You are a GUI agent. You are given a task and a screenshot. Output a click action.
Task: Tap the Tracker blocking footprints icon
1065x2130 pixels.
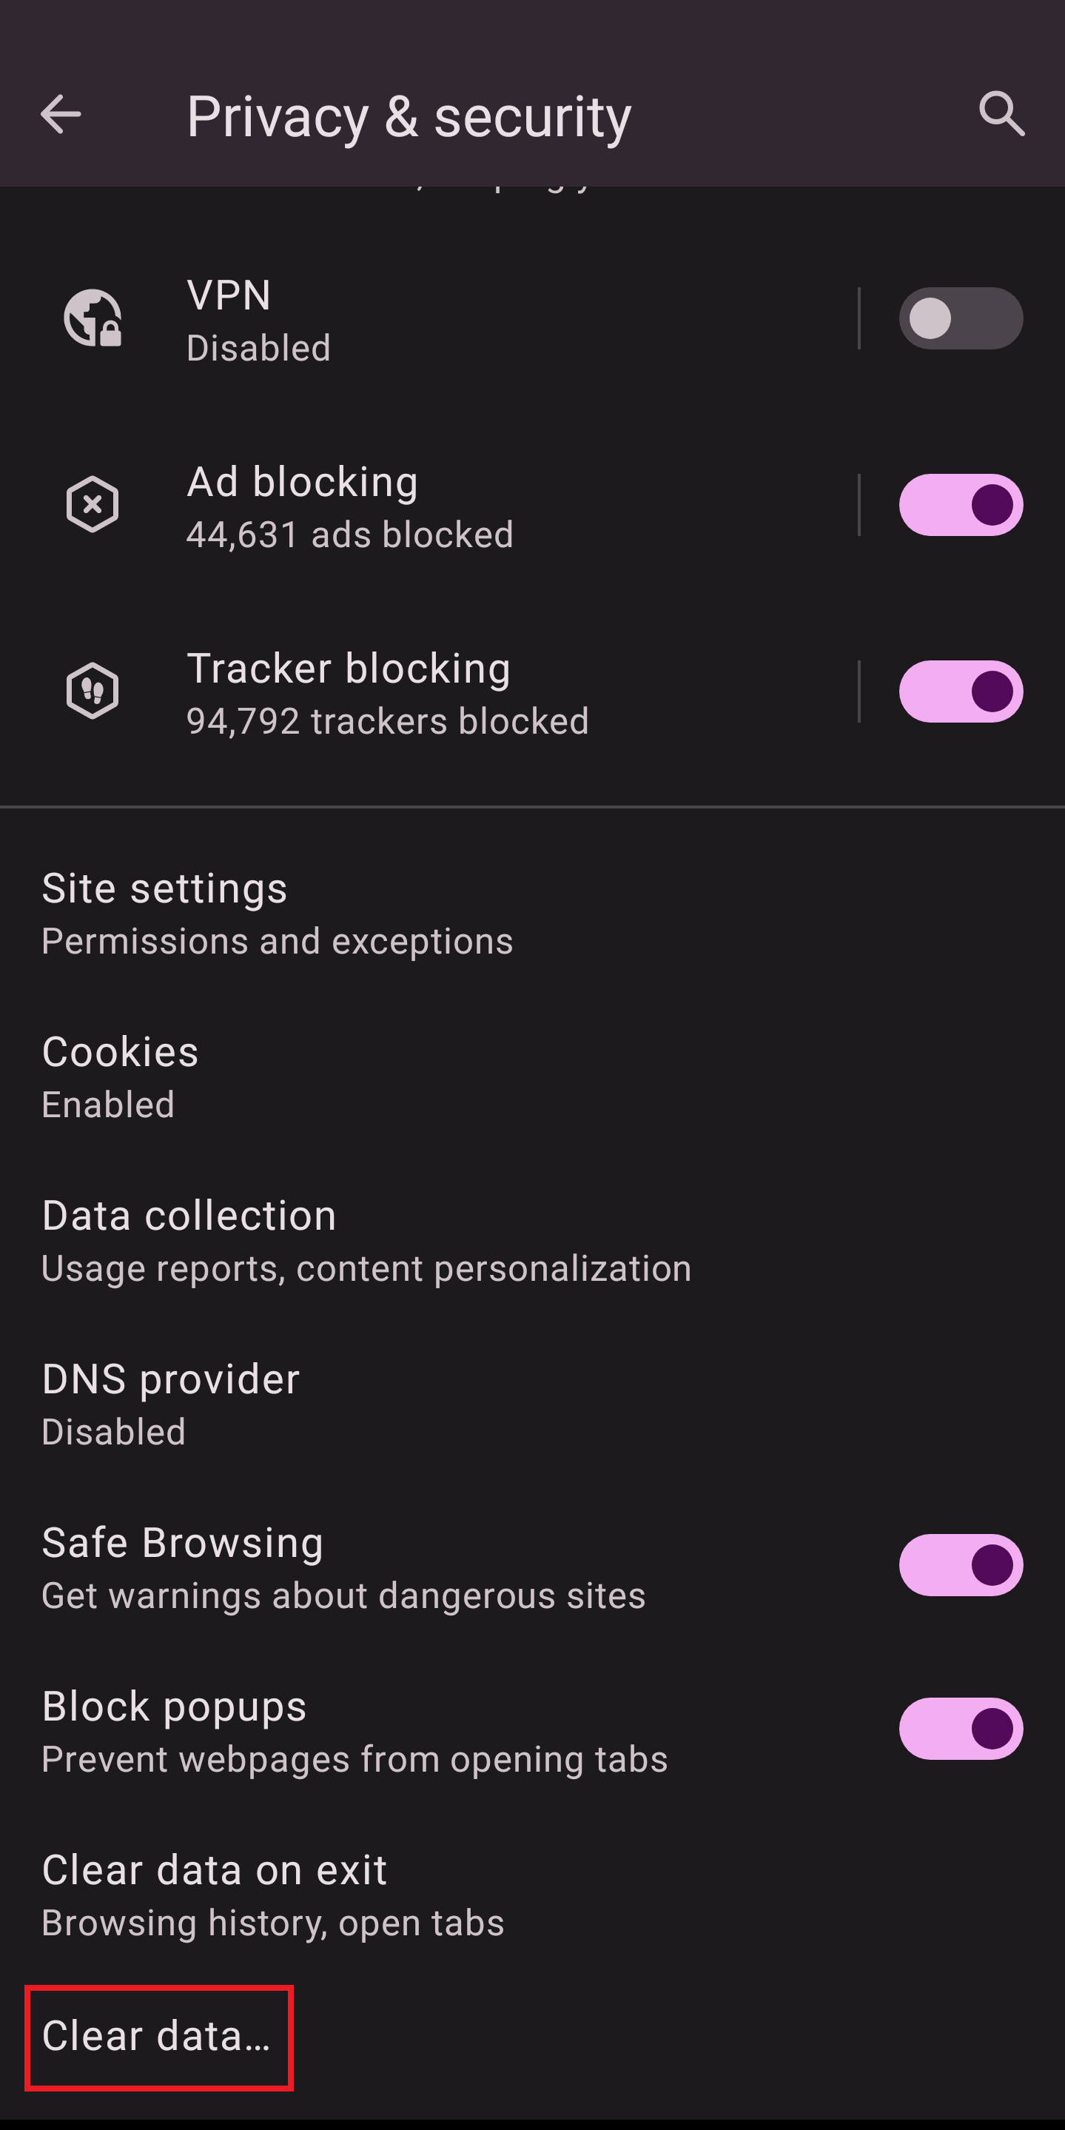pos(93,691)
